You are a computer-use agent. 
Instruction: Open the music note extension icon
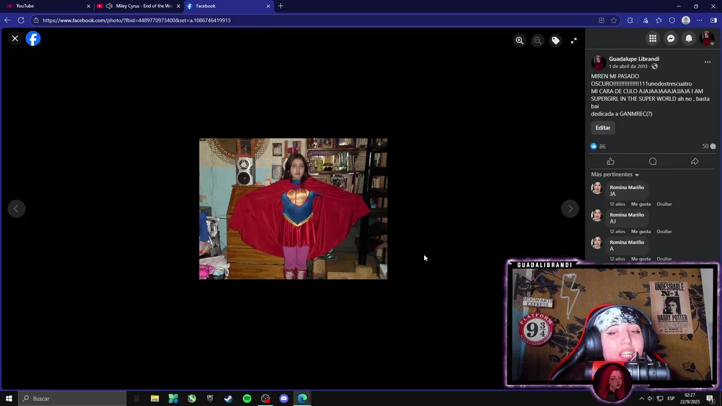[x=645, y=20]
